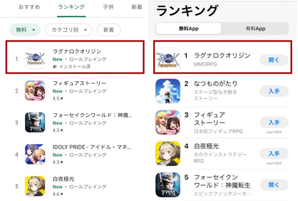298x201 pixels.
Task: Open the ランキング tab
Action: [x=71, y=7]
